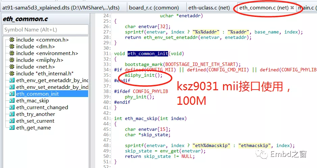
Task: Click function icon beside eth_mac_skip
Action: click(x=12, y=101)
